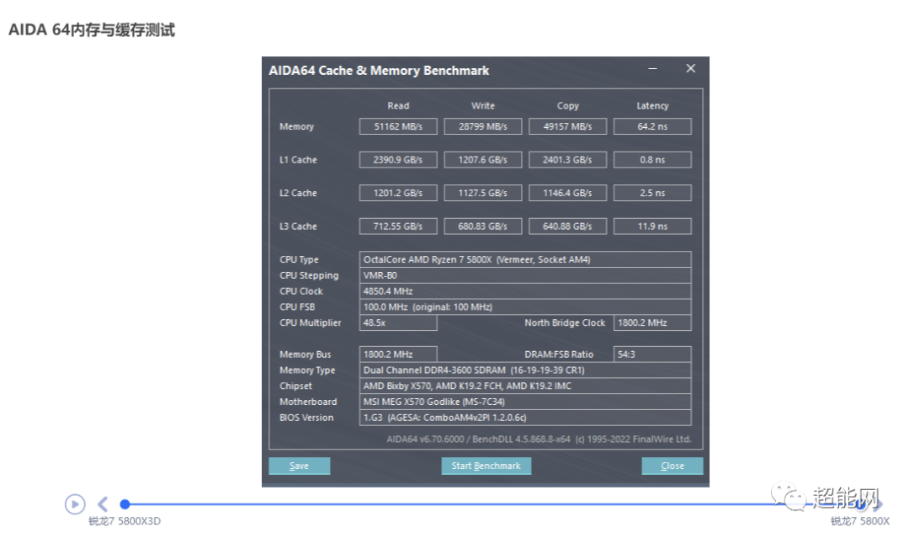Click BIOS Version field 1.G3
This screenshot has height=538, width=909.
[525, 418]
